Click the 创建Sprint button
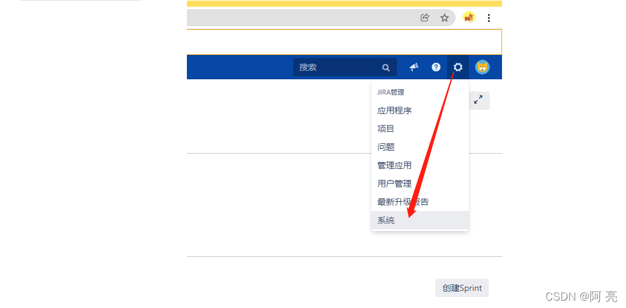626x308 pixels. [x=462, y=288]
